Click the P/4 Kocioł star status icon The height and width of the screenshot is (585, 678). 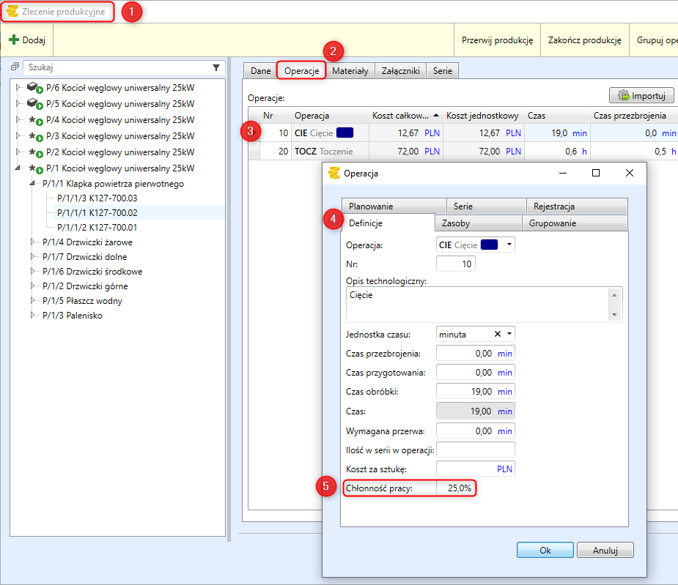(32, 120)
